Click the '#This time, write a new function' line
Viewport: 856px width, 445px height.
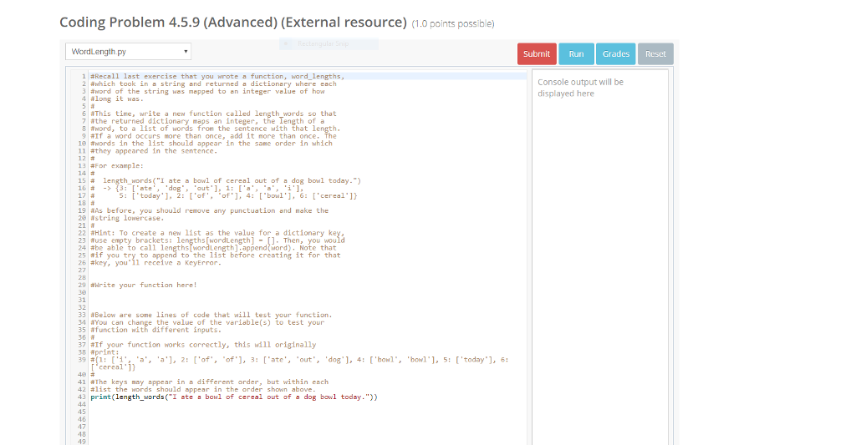click(213, 114)
